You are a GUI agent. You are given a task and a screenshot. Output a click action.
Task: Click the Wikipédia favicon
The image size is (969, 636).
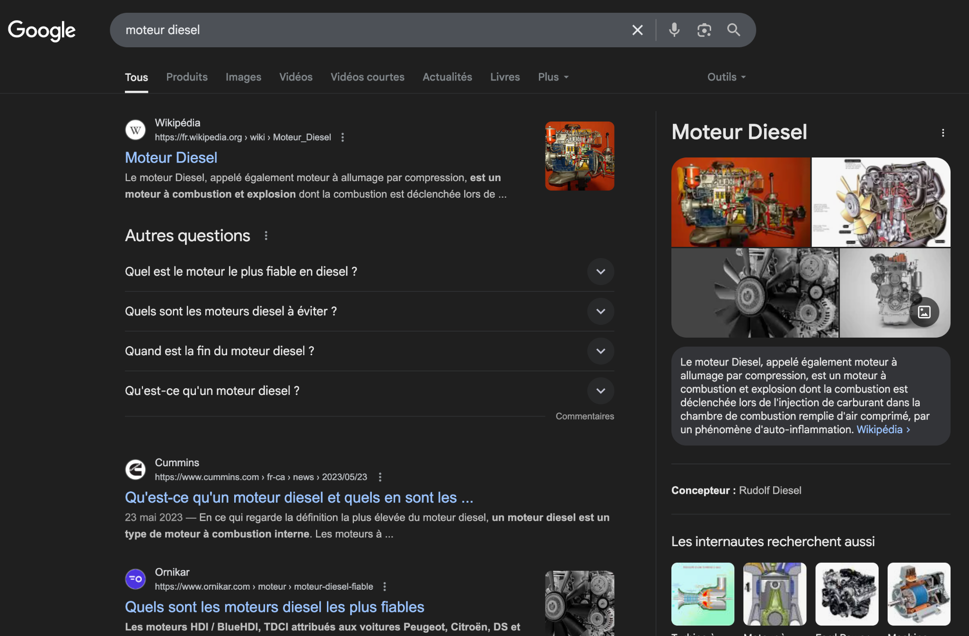[135, 130]
